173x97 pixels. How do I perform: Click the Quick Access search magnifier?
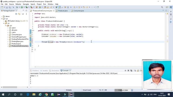(x=162, y=7)
